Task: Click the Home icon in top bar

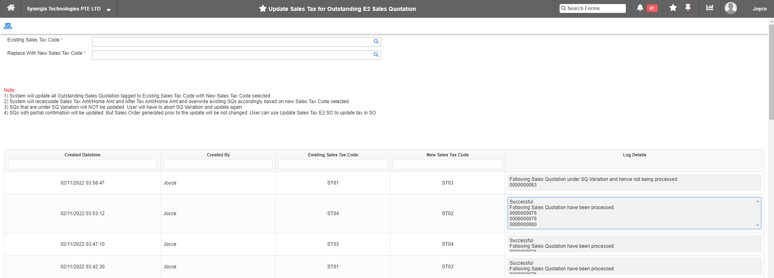Action: (x=11, y=8)
